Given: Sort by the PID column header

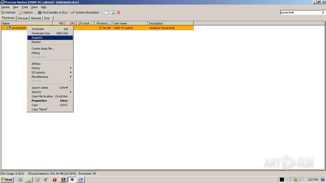Looking at the screenshot, I should tap(59, 23).
